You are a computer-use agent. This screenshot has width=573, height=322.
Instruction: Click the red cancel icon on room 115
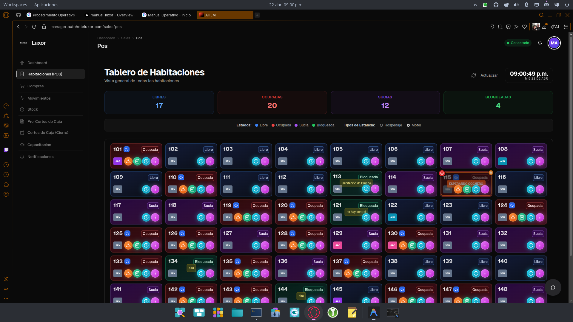click(442, 173)
